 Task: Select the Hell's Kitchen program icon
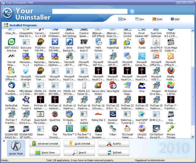98,42
